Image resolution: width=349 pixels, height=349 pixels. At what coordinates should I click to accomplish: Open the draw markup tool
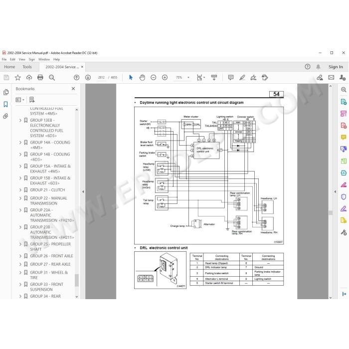tap(253, 77)
